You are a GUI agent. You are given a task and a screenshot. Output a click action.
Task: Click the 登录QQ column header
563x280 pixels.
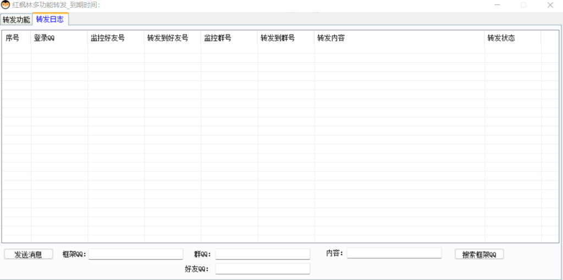pos(59,39)
